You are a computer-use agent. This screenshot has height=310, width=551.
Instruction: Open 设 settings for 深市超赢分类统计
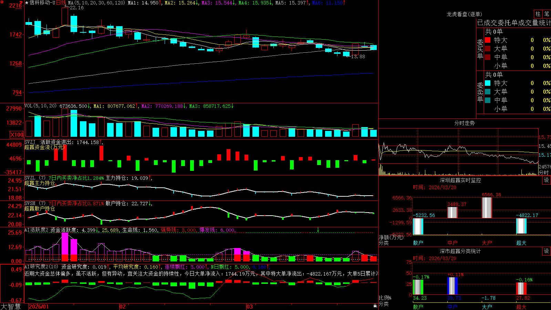coord(547,251)
